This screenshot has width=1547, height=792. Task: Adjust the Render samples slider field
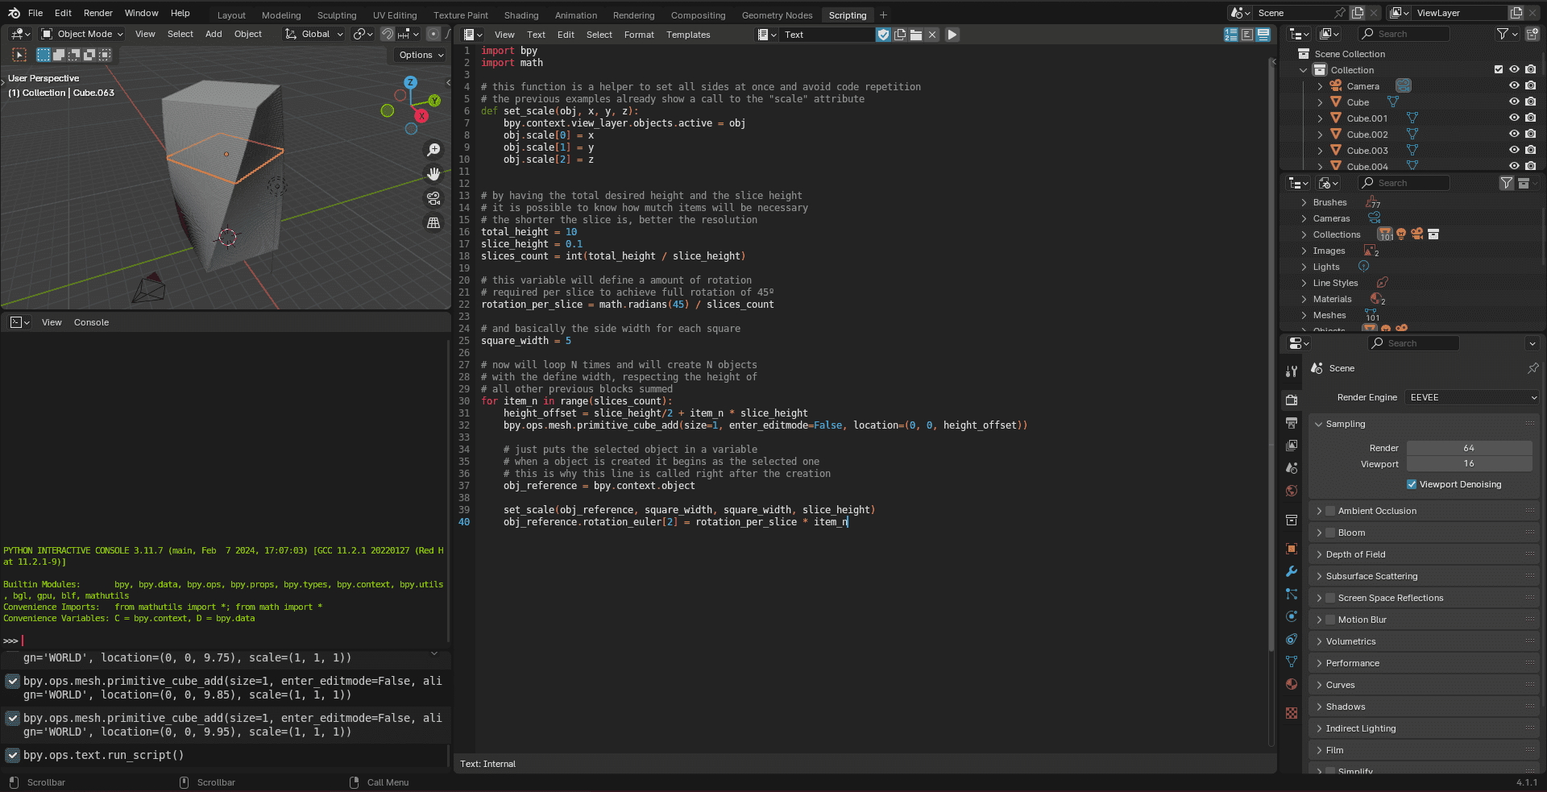coord(1469,448)
